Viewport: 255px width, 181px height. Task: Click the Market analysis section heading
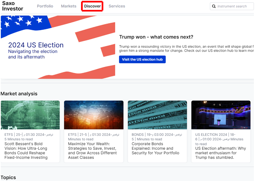pos(19,94)
